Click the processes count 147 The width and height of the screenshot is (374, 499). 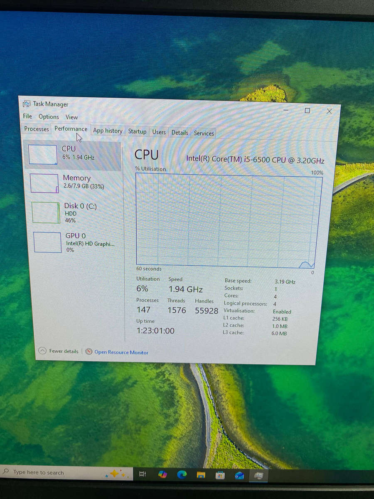(x=143, y=309)
